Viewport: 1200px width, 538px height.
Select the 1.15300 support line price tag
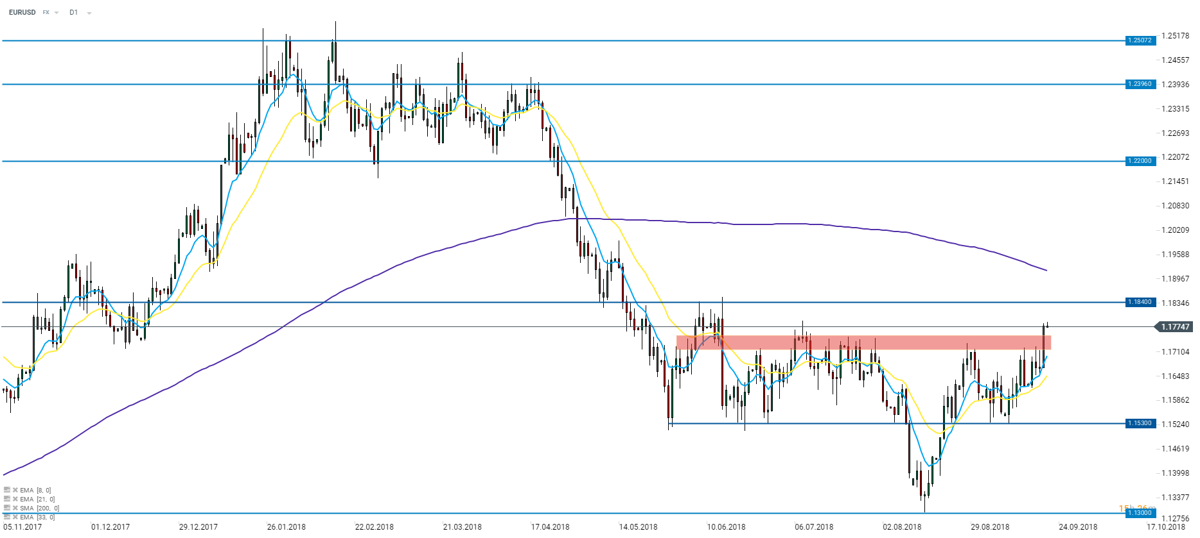click(1141, 423)
